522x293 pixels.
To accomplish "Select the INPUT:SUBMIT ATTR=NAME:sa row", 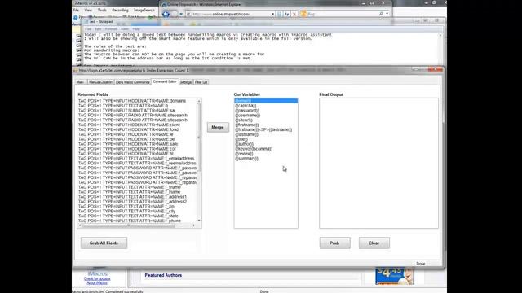I will (x=137, y=111).
